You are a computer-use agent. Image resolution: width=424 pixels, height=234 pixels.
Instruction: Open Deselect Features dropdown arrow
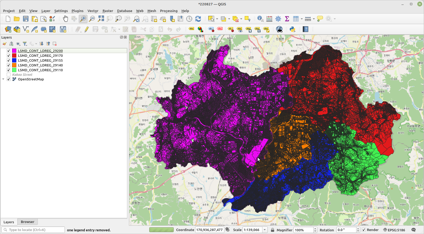[241, 19]
